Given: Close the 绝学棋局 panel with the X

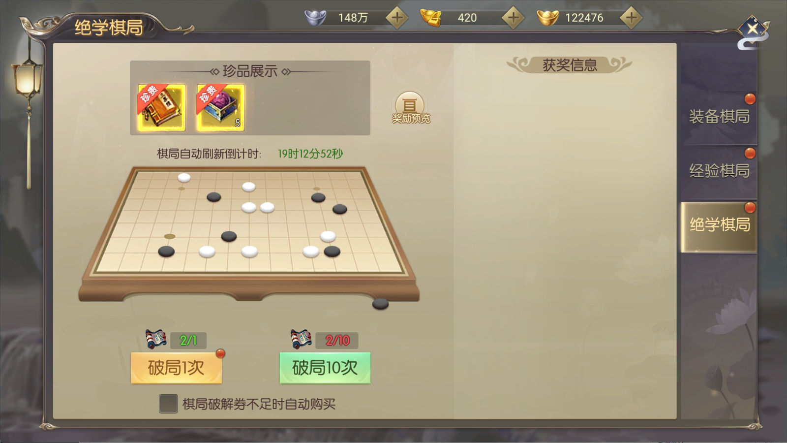Looking at the screenshot, I should click(x=753, y=29).
